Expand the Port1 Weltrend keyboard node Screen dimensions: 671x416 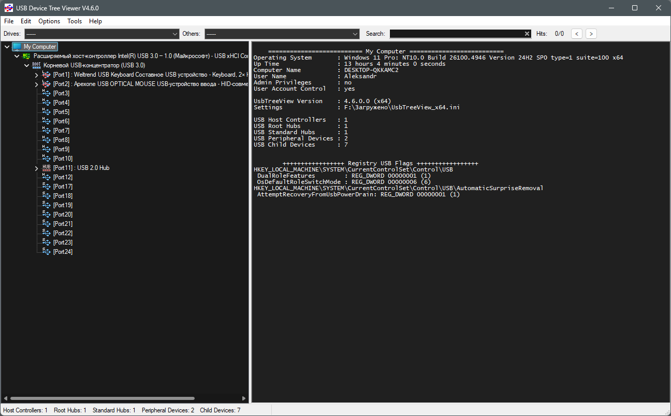36,75
